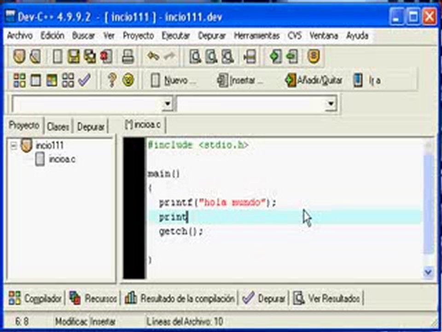This screenshot has height=332, width=442.
Task: Switch to the Clases side tab
Action: point(58,126)
